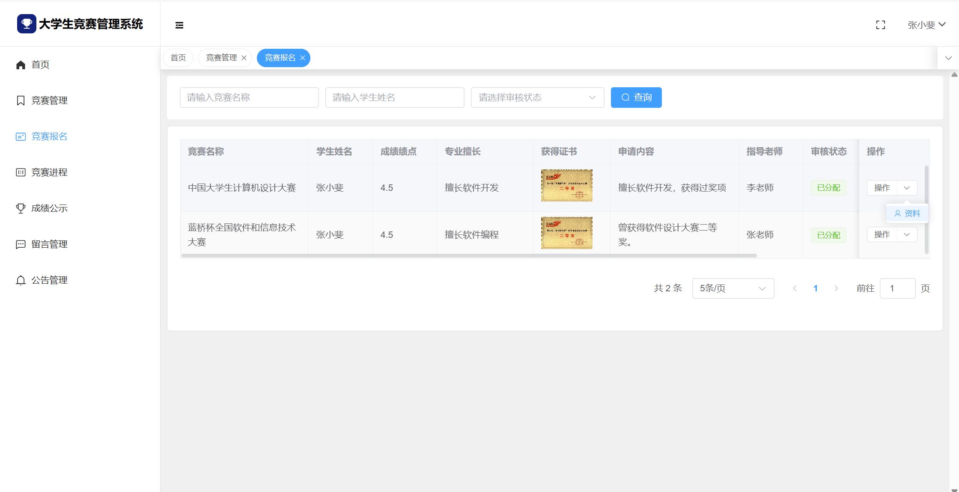Expand the 请选择审核状态 dropdown
959x492 pixels.
[x=537, y=98]
